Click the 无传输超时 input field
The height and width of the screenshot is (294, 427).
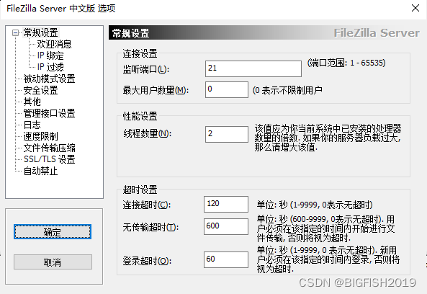pyautogui.click(x=226, y=226)
